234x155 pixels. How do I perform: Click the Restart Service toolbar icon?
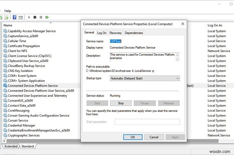click(x=47, y=17)
